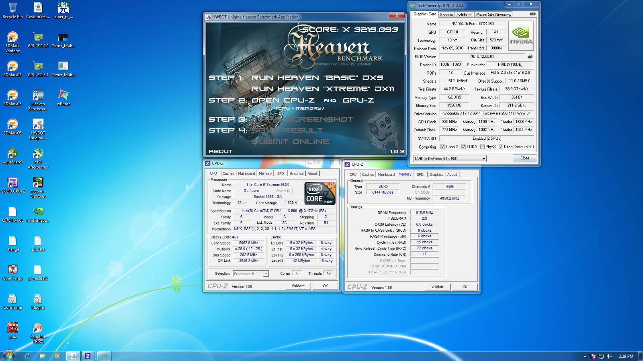Toggle the DirectCompute 5.0 checkbox
The height and width of the screenshot is (361, 643).
(501, 147)
